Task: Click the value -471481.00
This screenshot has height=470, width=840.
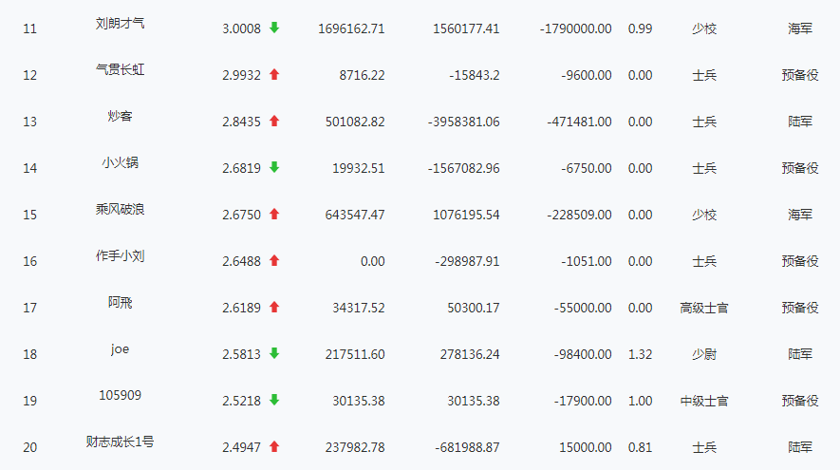Action: pos(579,122)
